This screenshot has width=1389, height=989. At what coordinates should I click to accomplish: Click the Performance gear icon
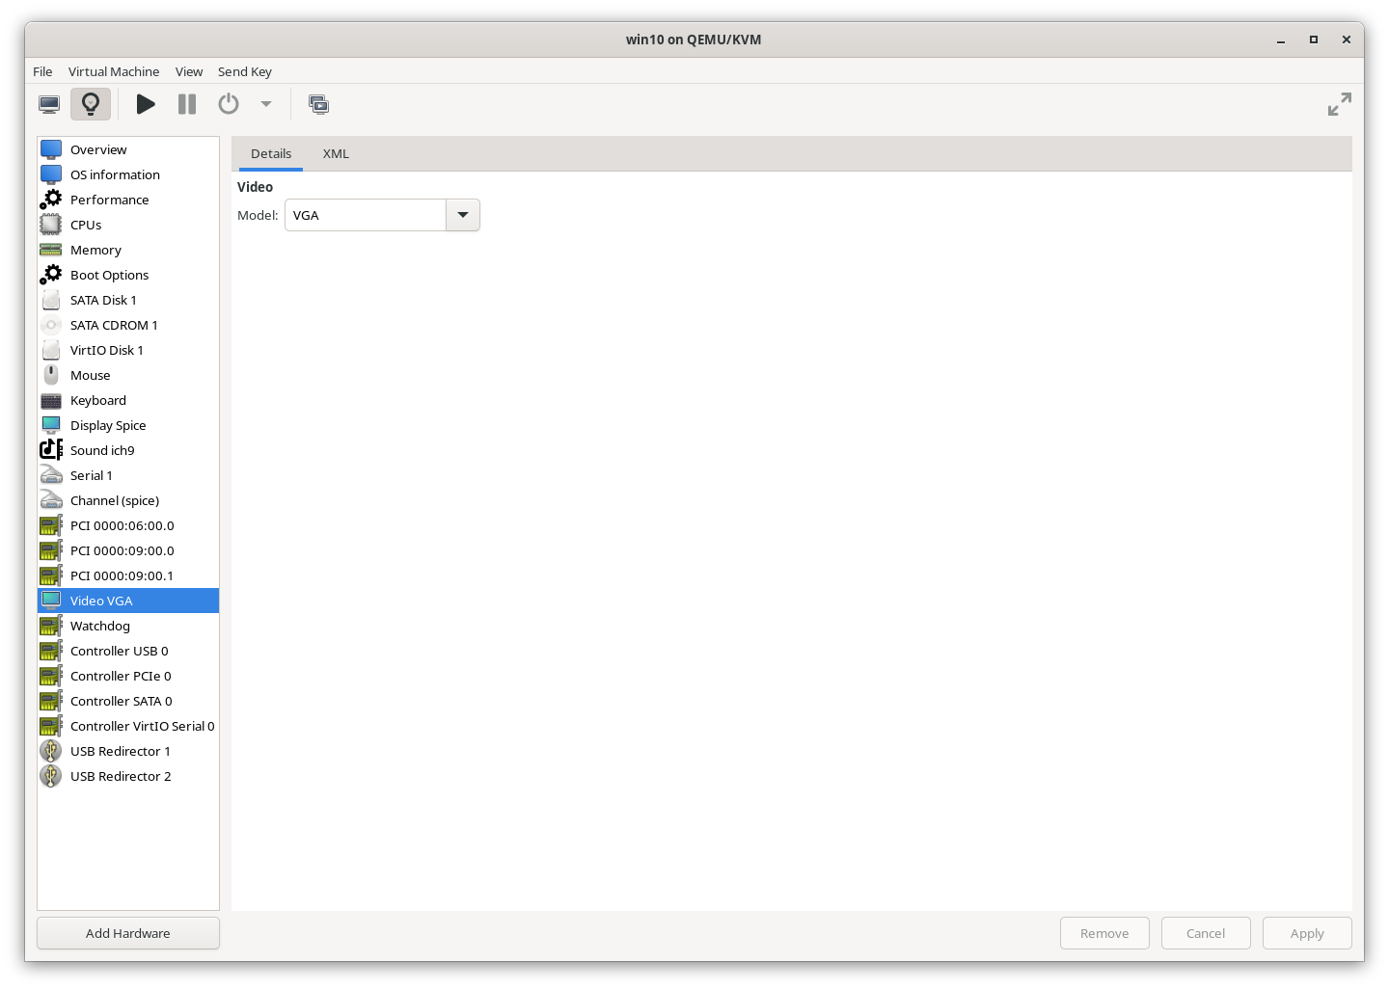(51, 200)
